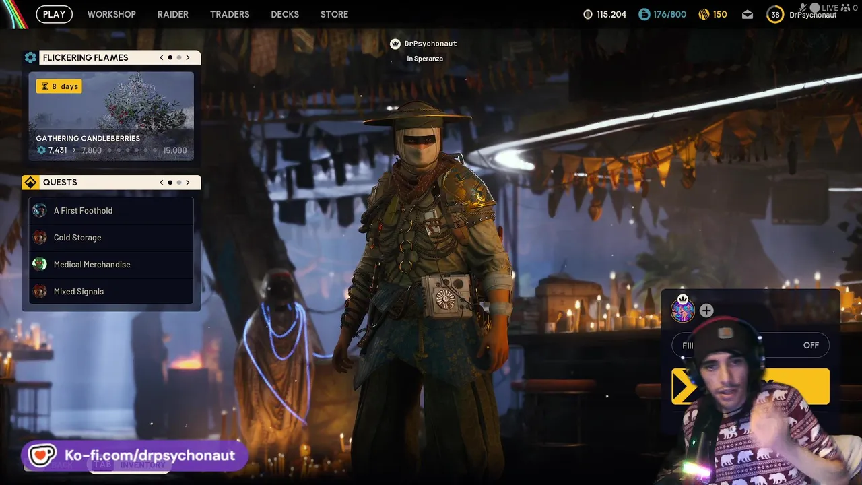Click trader portrait beside A First Foothold
This screenshot has width=862, height=485.
pyautogui.click(x=40, y=210)
